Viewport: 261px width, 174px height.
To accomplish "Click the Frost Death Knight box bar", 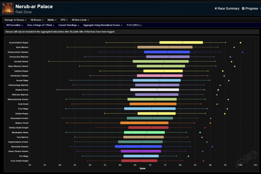I will 139,161.
